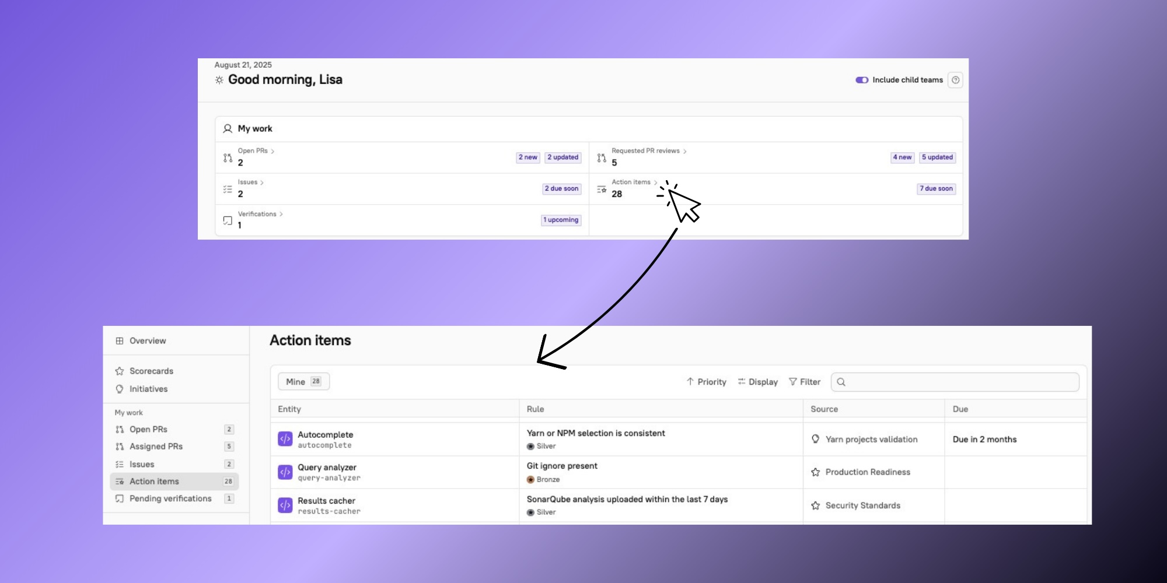Expand the Open PRs chevron
Viewport: 1167px width, 583px height.
click(x=272, y=151)
